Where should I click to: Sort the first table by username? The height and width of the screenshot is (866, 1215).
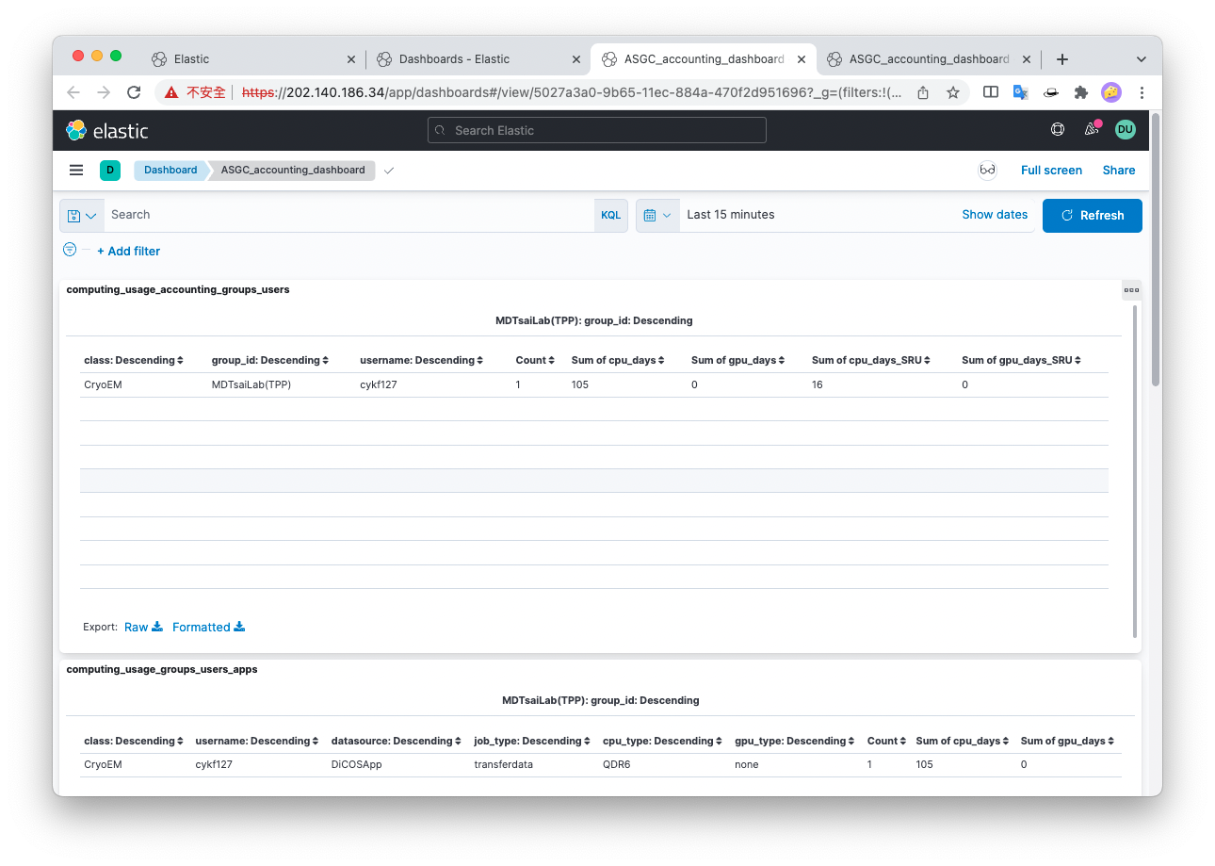(x=422, y=360)
